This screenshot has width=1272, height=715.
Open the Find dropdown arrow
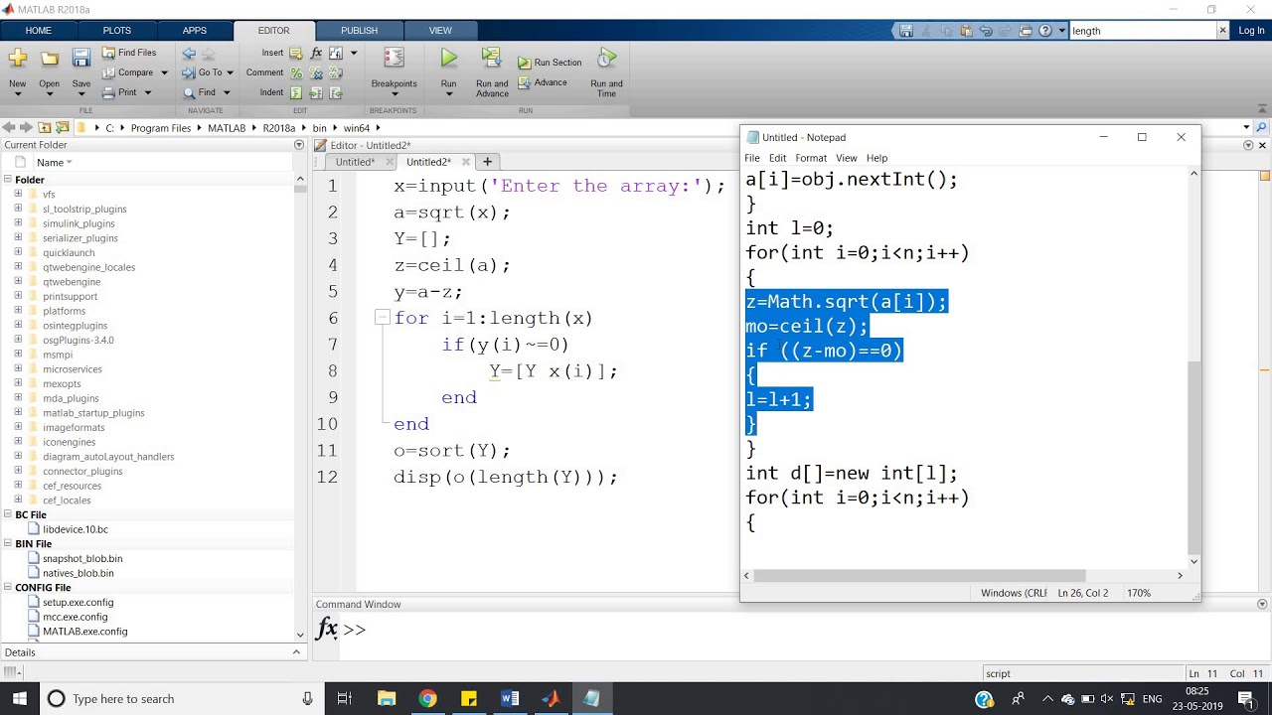tap(227, 92)
